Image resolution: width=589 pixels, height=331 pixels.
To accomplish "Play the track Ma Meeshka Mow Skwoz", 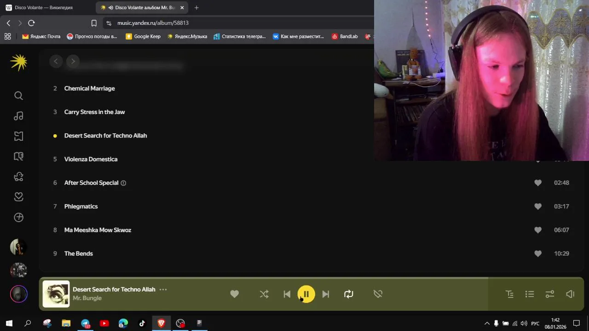I will pos(98,230).
